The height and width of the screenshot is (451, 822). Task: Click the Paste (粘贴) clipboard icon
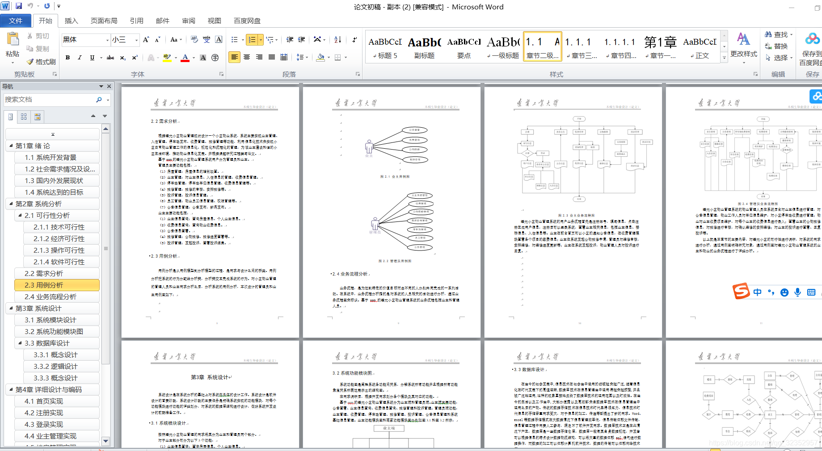tap(12, 40)
